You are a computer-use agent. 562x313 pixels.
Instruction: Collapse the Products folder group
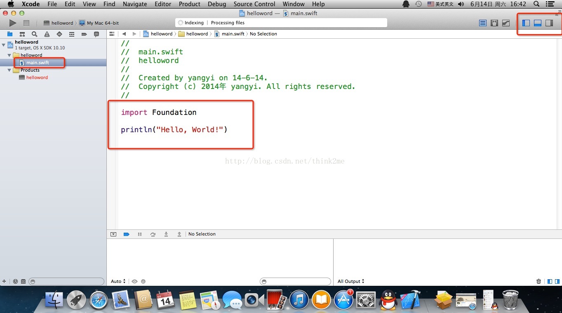click(9, 70)
